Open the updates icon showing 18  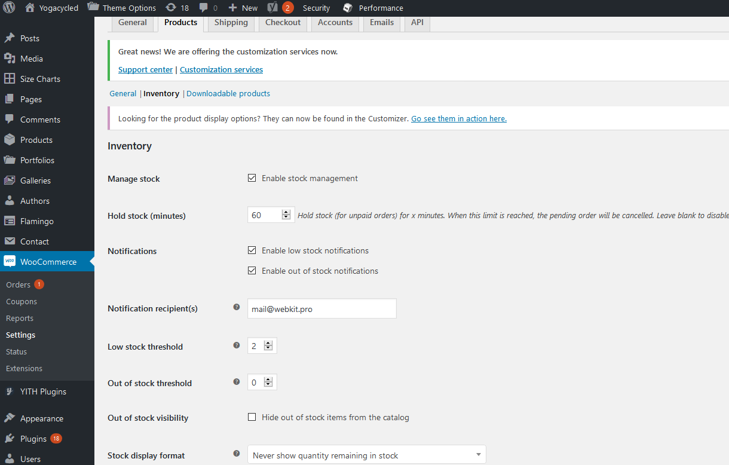(x=171, y=8)
